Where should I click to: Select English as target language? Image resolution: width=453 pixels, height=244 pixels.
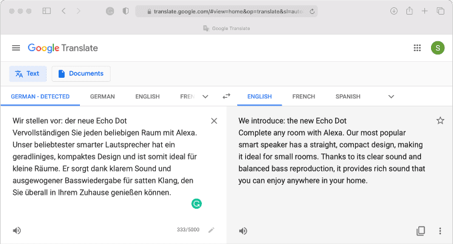[259, 96]
